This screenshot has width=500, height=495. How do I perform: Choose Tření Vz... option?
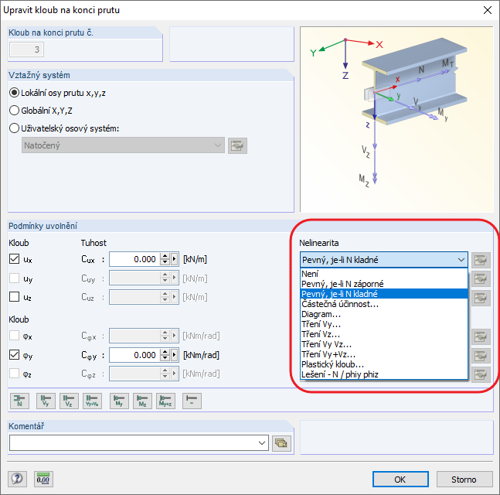pos(384,334)
